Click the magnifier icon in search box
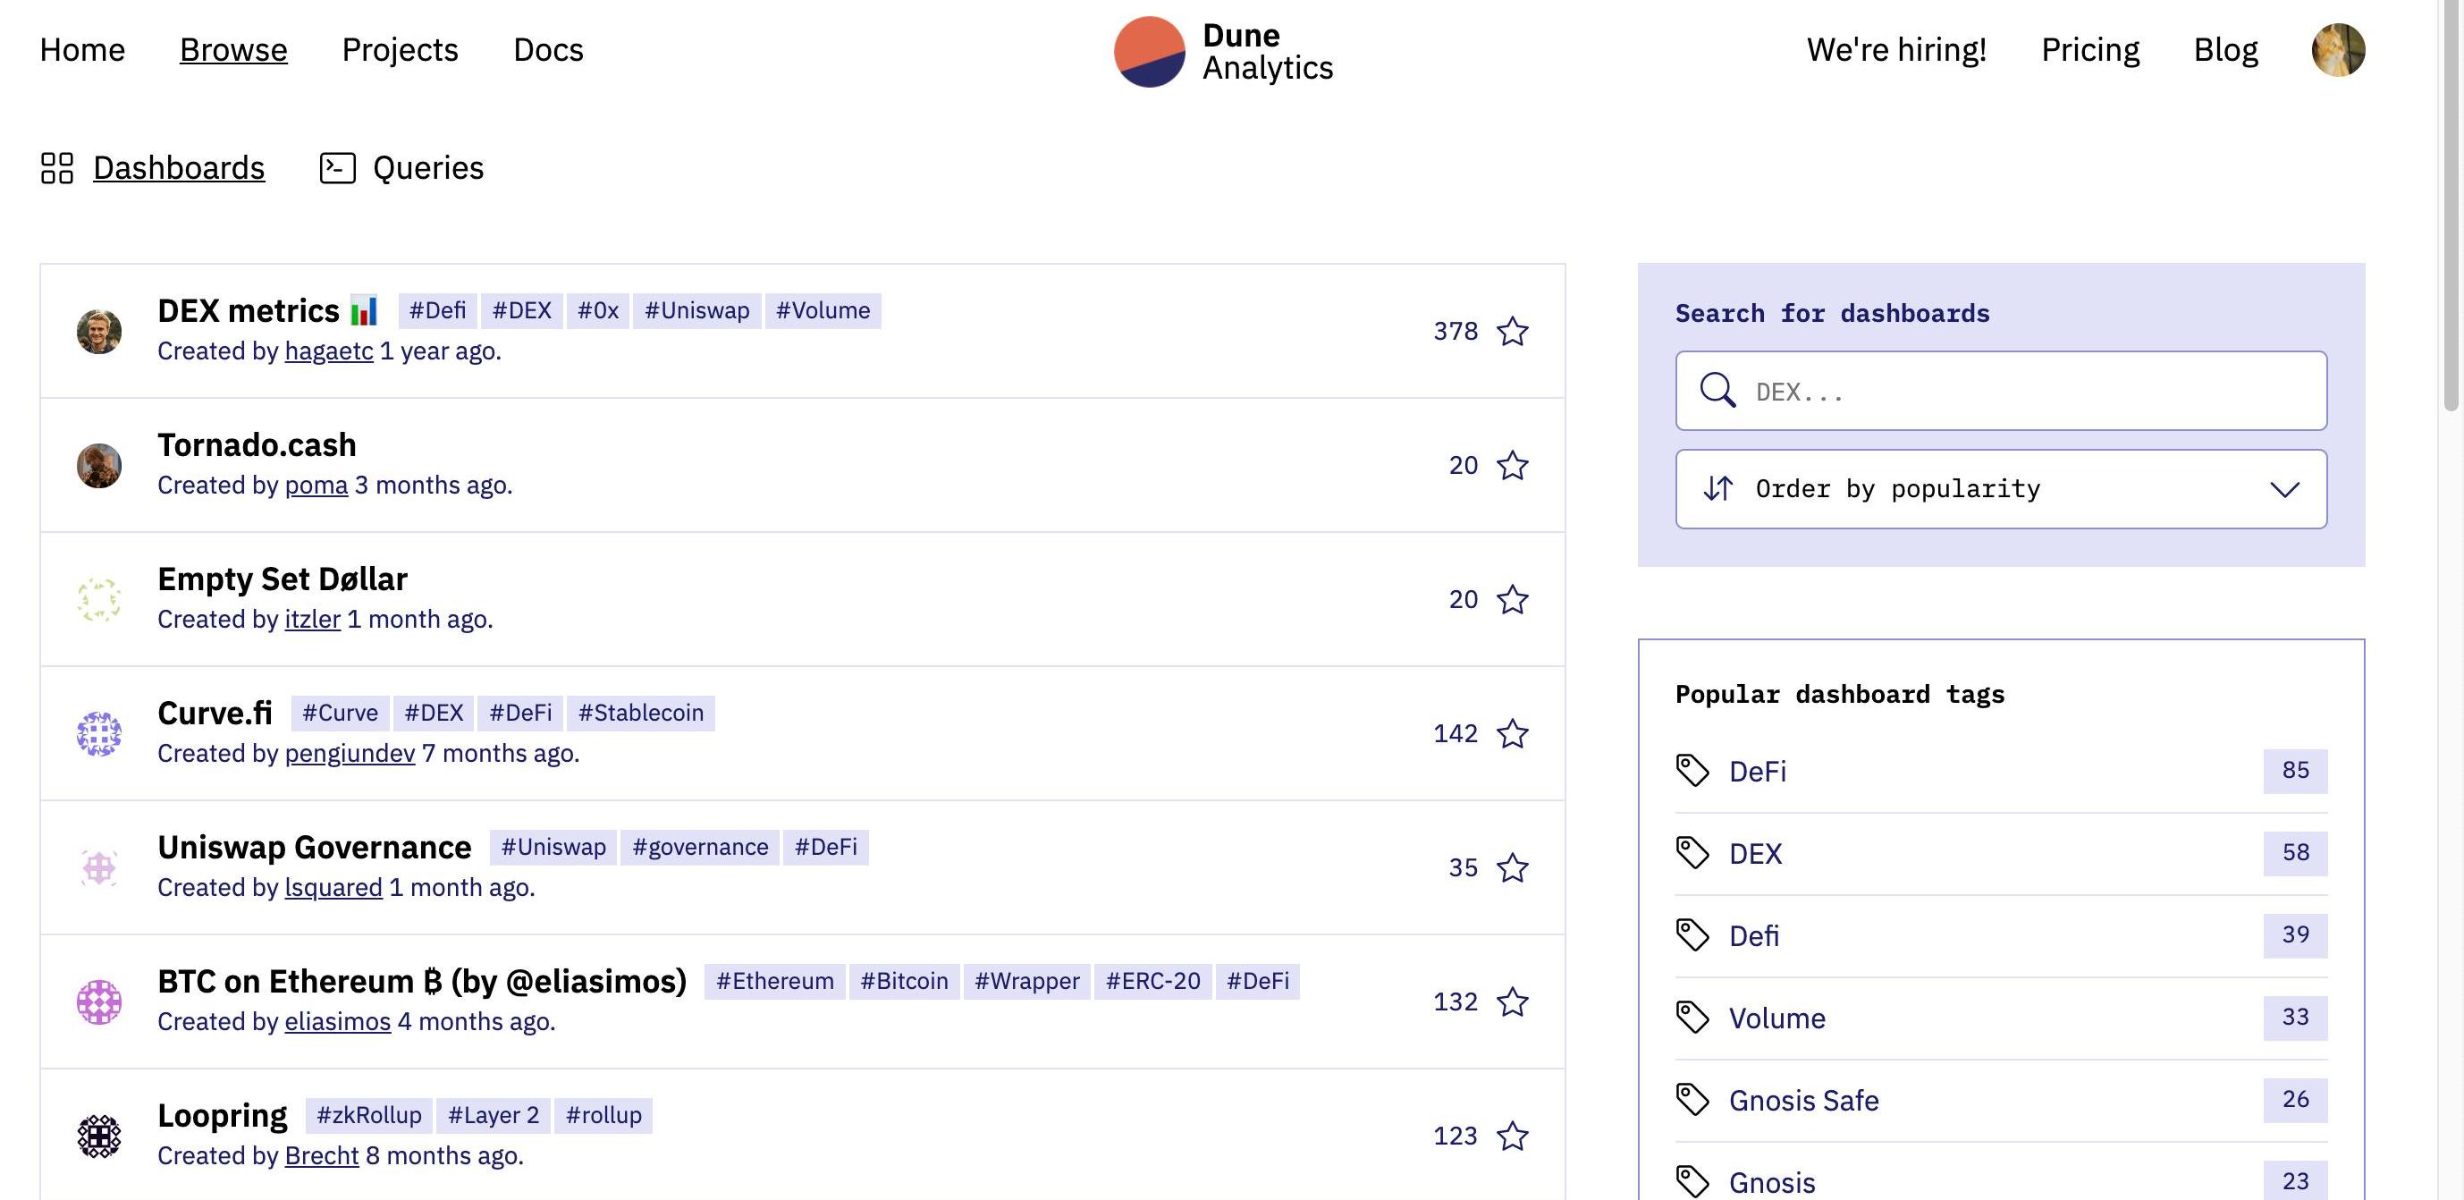 [1717, 391]
